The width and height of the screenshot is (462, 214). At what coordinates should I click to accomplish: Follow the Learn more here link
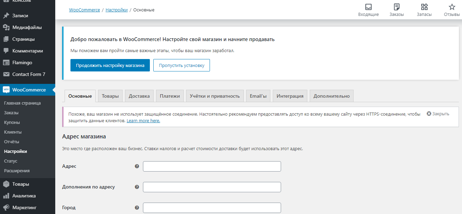click(x=143, y=121)
